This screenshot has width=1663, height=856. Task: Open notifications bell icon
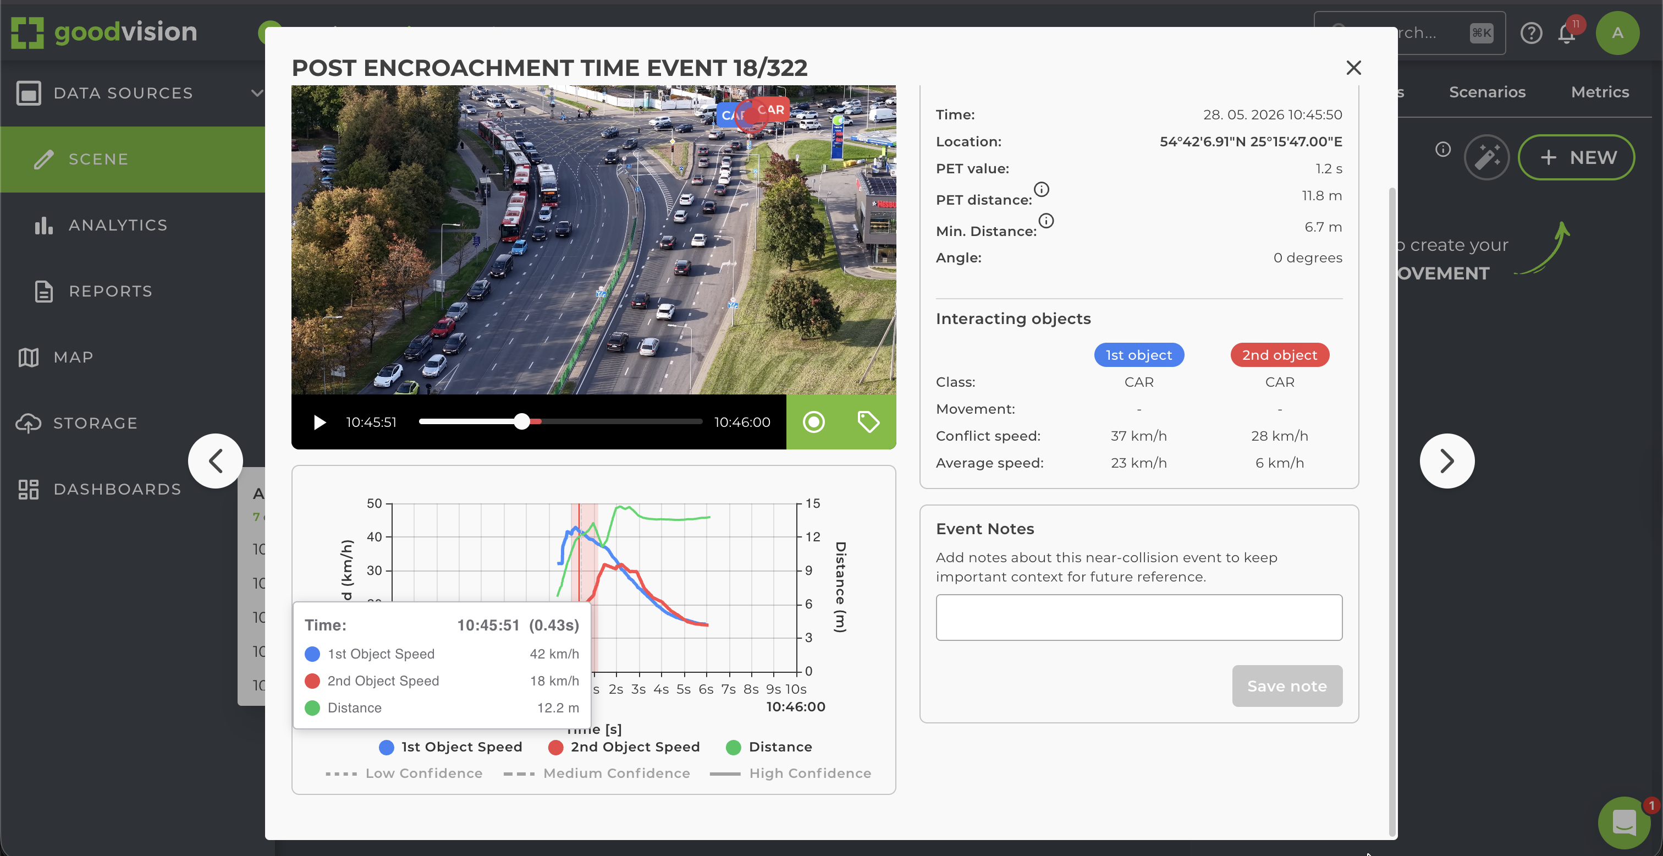1567,33
